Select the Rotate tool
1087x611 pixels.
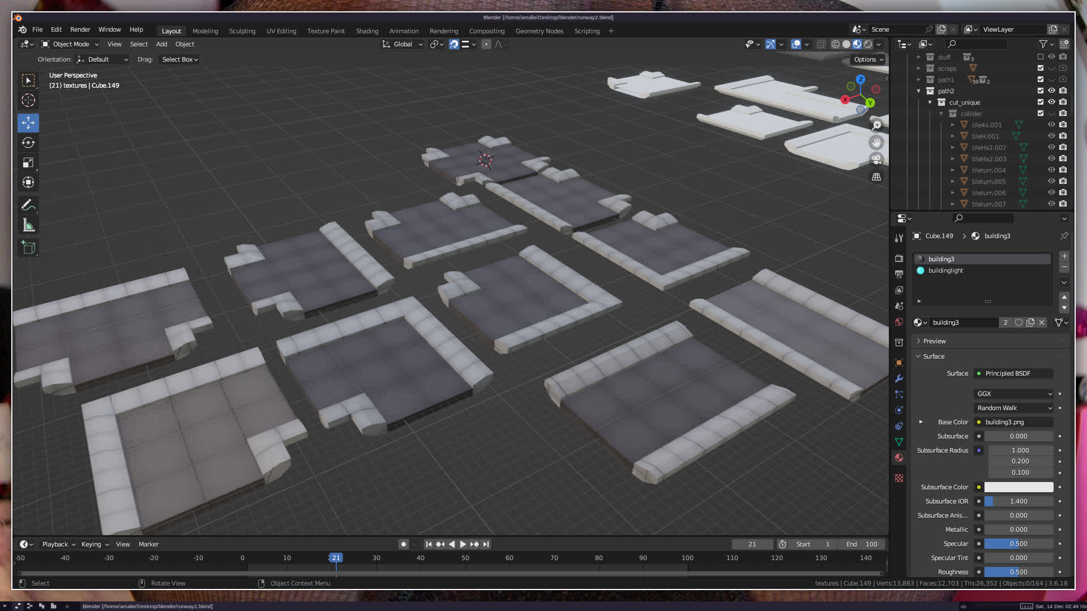28,143
